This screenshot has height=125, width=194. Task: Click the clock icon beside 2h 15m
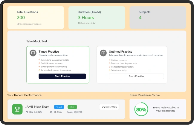[51, 112]
